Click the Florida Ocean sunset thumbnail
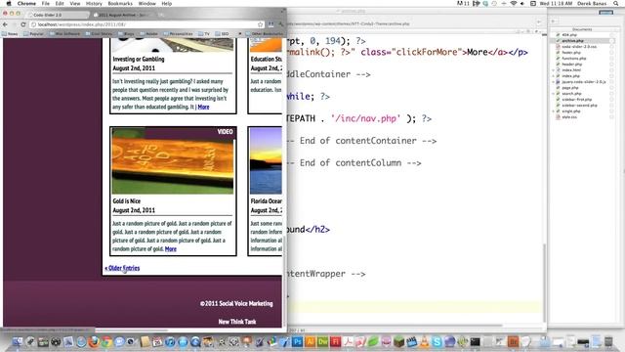This screenshot has width=625, height=352. coord(266,160)
